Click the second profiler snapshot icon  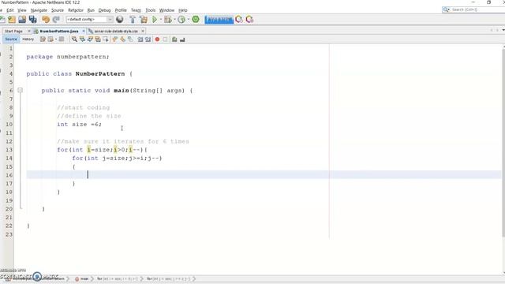[249, 19]
